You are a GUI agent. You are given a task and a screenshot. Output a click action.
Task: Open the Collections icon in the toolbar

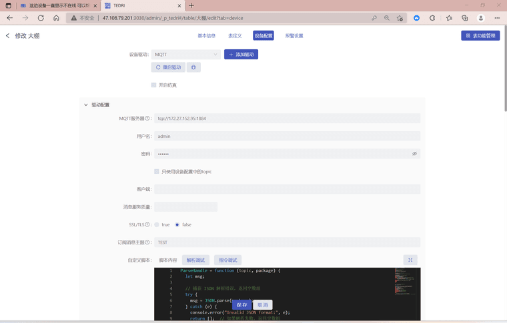pyautogui.click(x=465, y=18)
